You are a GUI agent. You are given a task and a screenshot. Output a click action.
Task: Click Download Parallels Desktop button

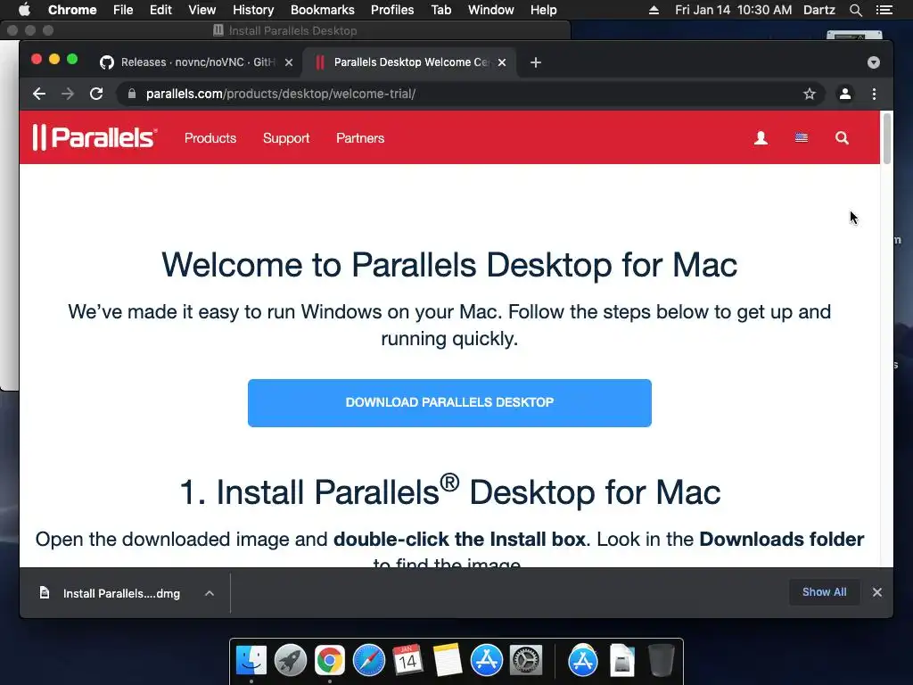coord(449,402)
